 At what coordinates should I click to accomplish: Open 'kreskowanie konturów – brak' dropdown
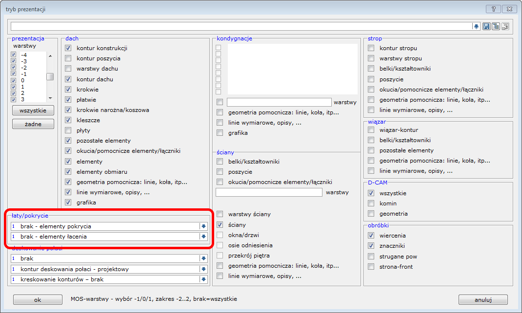[203, 279]
